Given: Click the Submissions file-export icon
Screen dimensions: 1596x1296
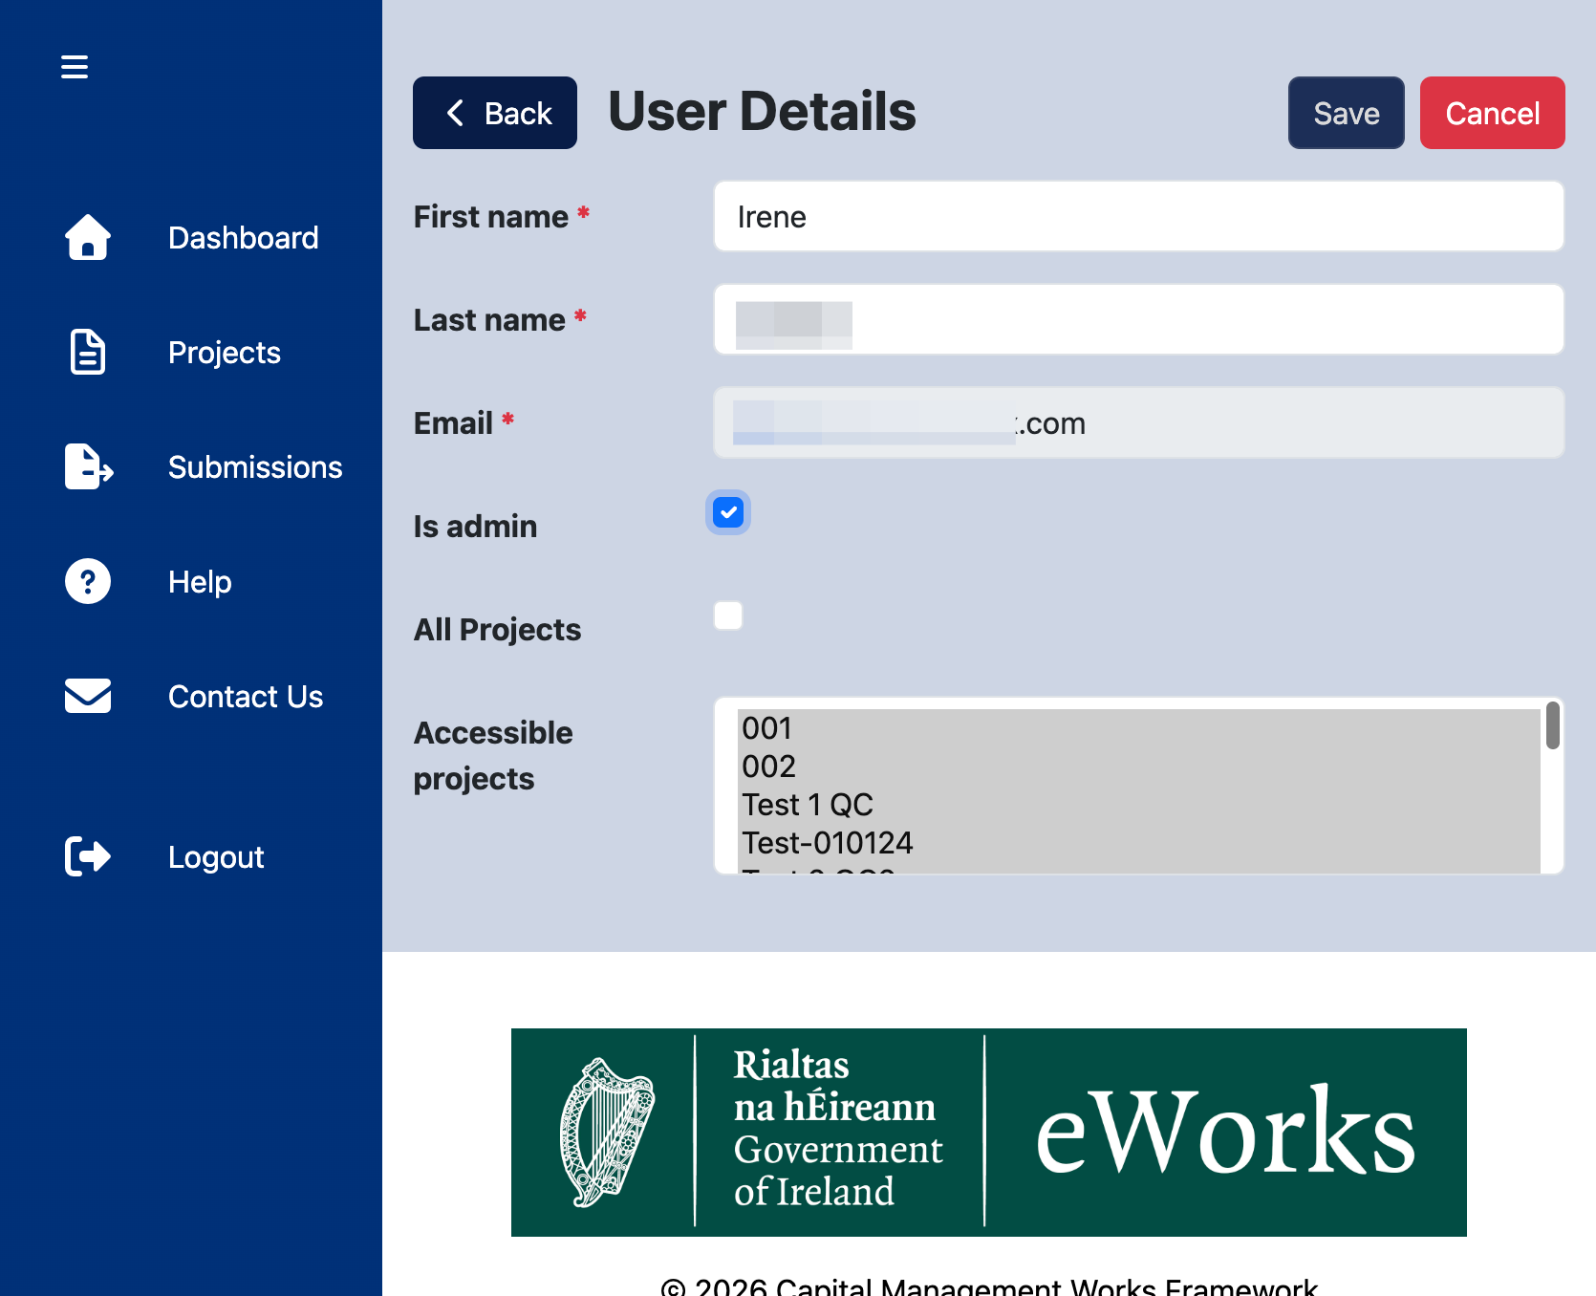Looking at the screenshot, I should click(x=89, y=466).
